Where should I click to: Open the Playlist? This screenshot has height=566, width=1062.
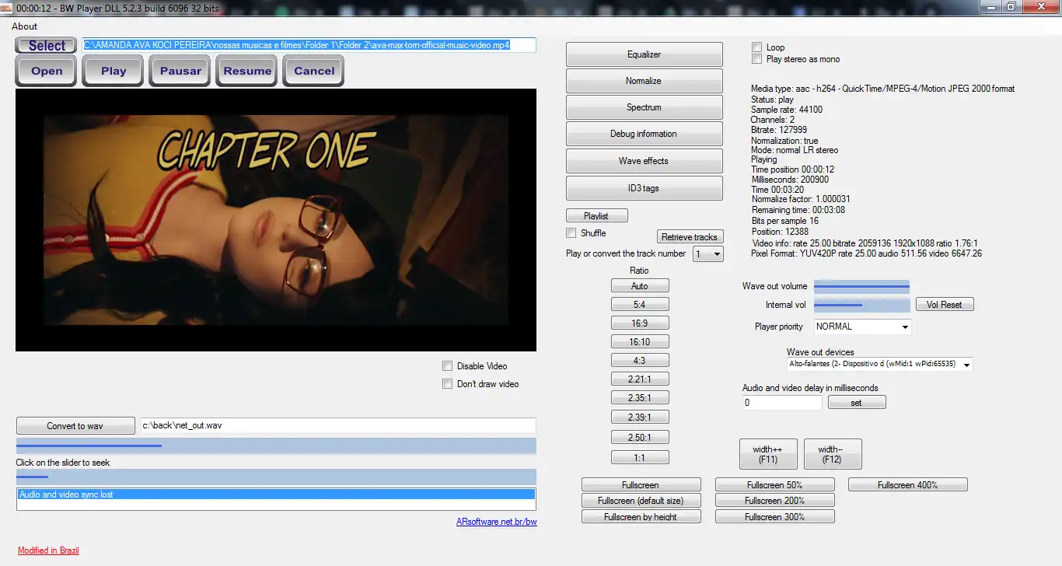coord(596,216)
